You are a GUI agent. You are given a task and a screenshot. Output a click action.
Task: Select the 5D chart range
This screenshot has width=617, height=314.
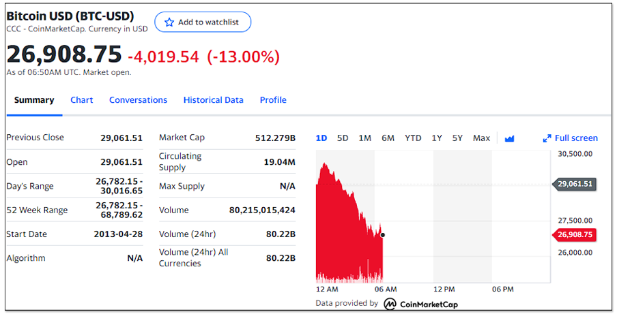pos(343,138)
